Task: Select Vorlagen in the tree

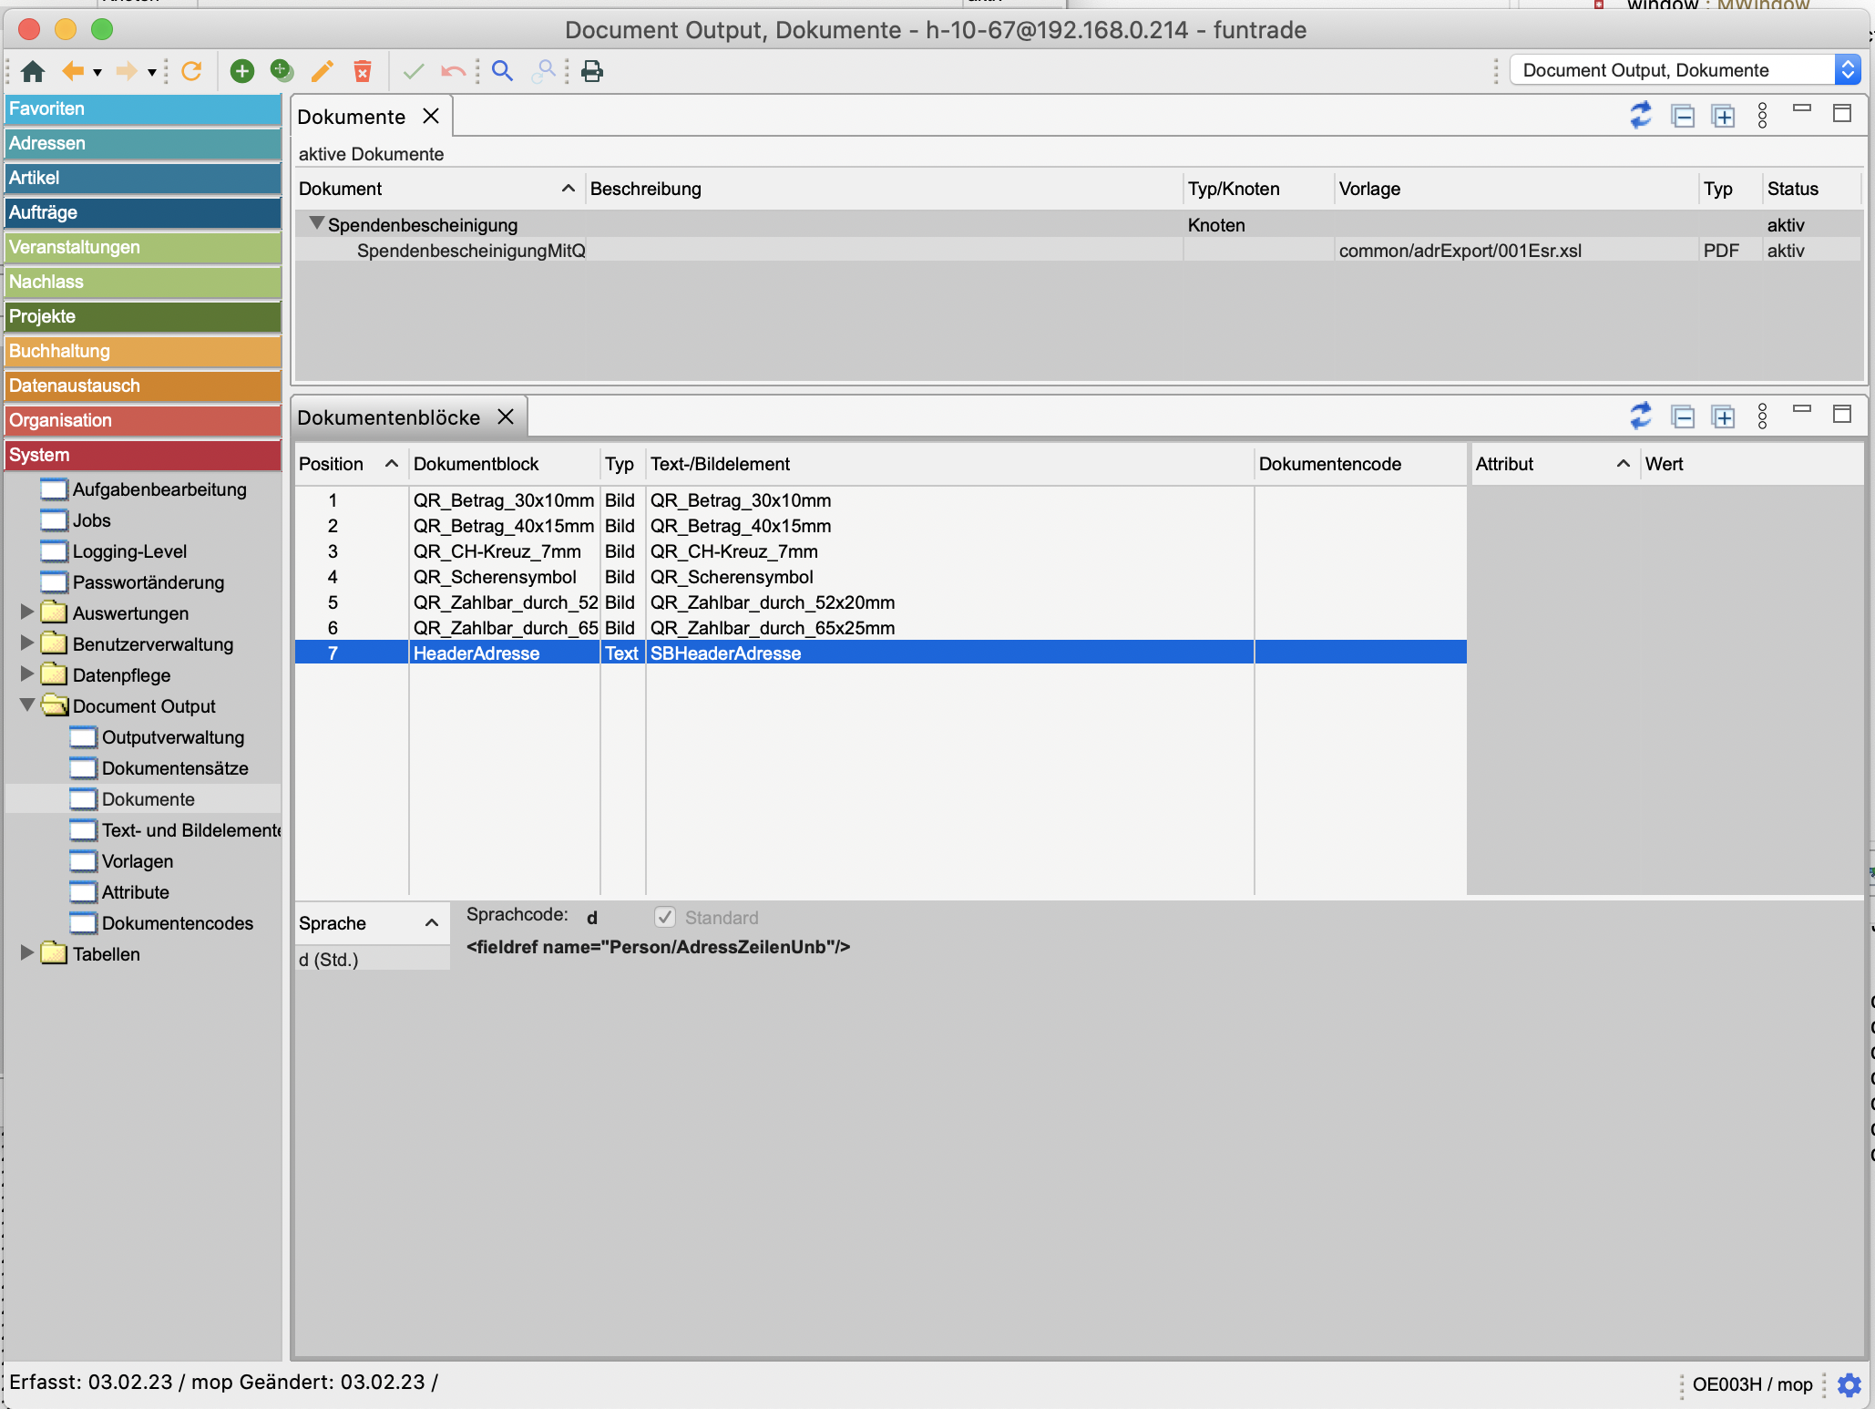Action: [137, 861]
